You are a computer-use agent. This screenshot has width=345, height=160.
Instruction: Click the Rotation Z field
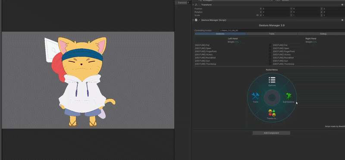pyautogui.click(x=334, y=12)
